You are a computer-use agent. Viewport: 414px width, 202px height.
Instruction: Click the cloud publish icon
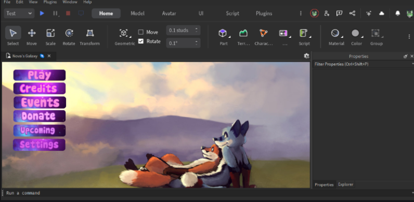[x=382, y=13]
